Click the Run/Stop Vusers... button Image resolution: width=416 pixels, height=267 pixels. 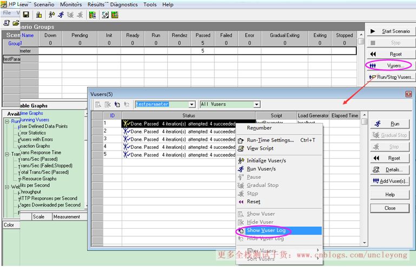[x=391, y=77]
